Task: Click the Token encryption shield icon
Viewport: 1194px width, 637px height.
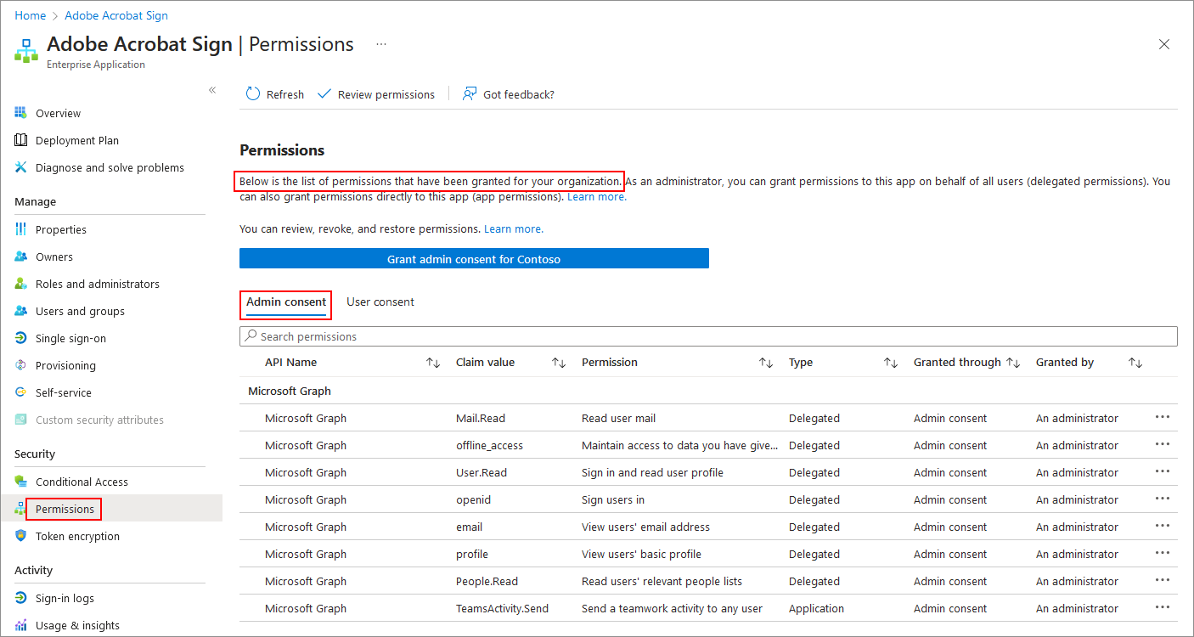Action: coord(21,536)
